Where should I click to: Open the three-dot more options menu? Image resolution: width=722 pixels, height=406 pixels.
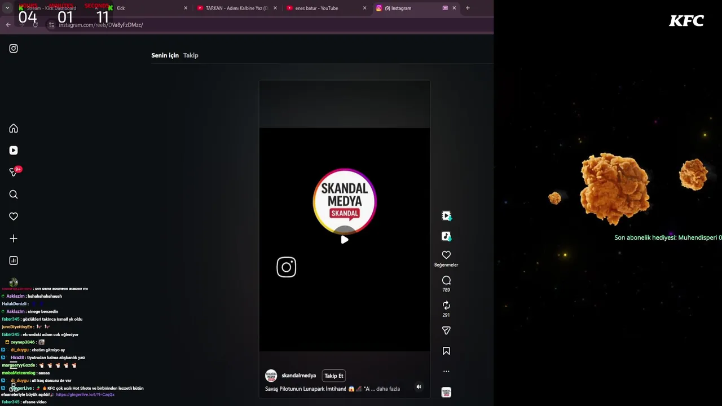pyautogui.click(x=446, y=372)
